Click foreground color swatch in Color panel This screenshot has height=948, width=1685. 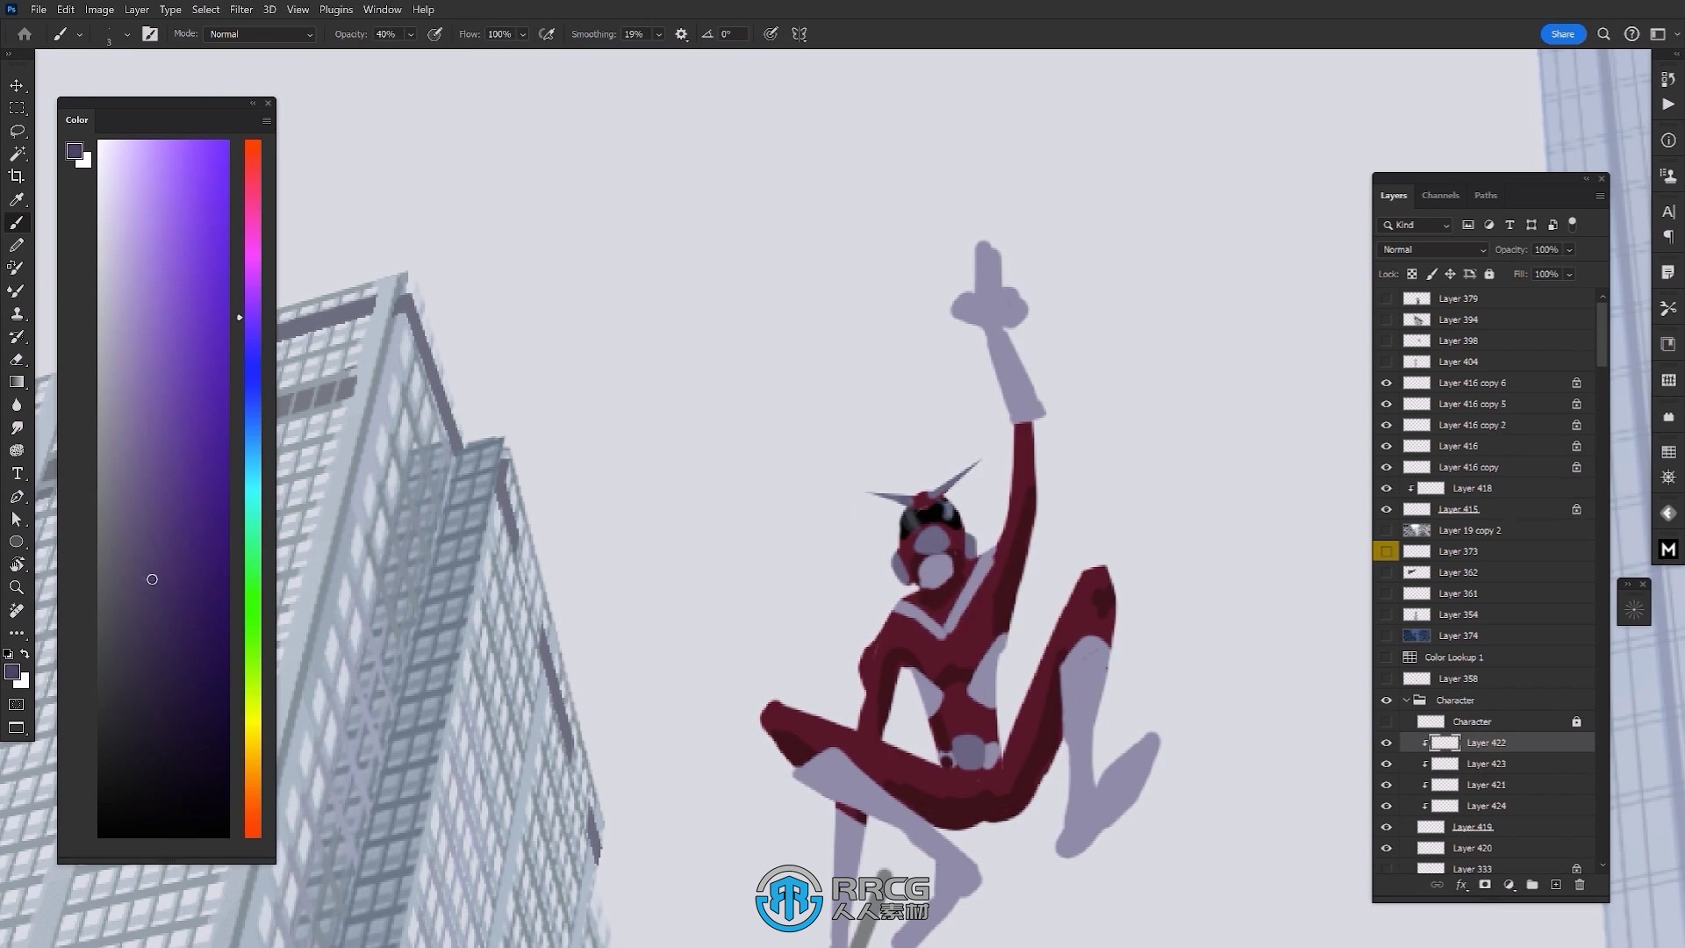tap(75, 151)
